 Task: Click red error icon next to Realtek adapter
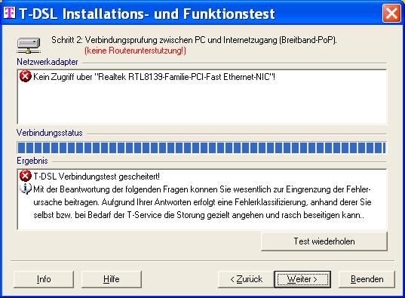[x=26, y=76]
